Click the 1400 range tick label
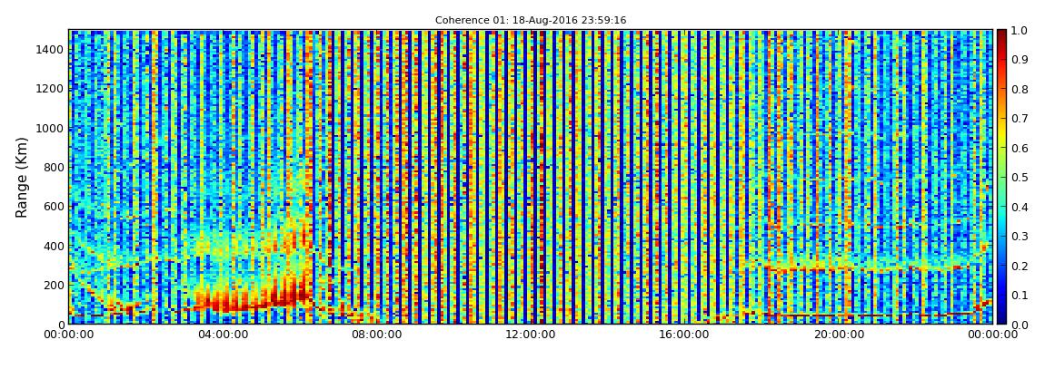The image size is (1045, 369). click(50, 49)
